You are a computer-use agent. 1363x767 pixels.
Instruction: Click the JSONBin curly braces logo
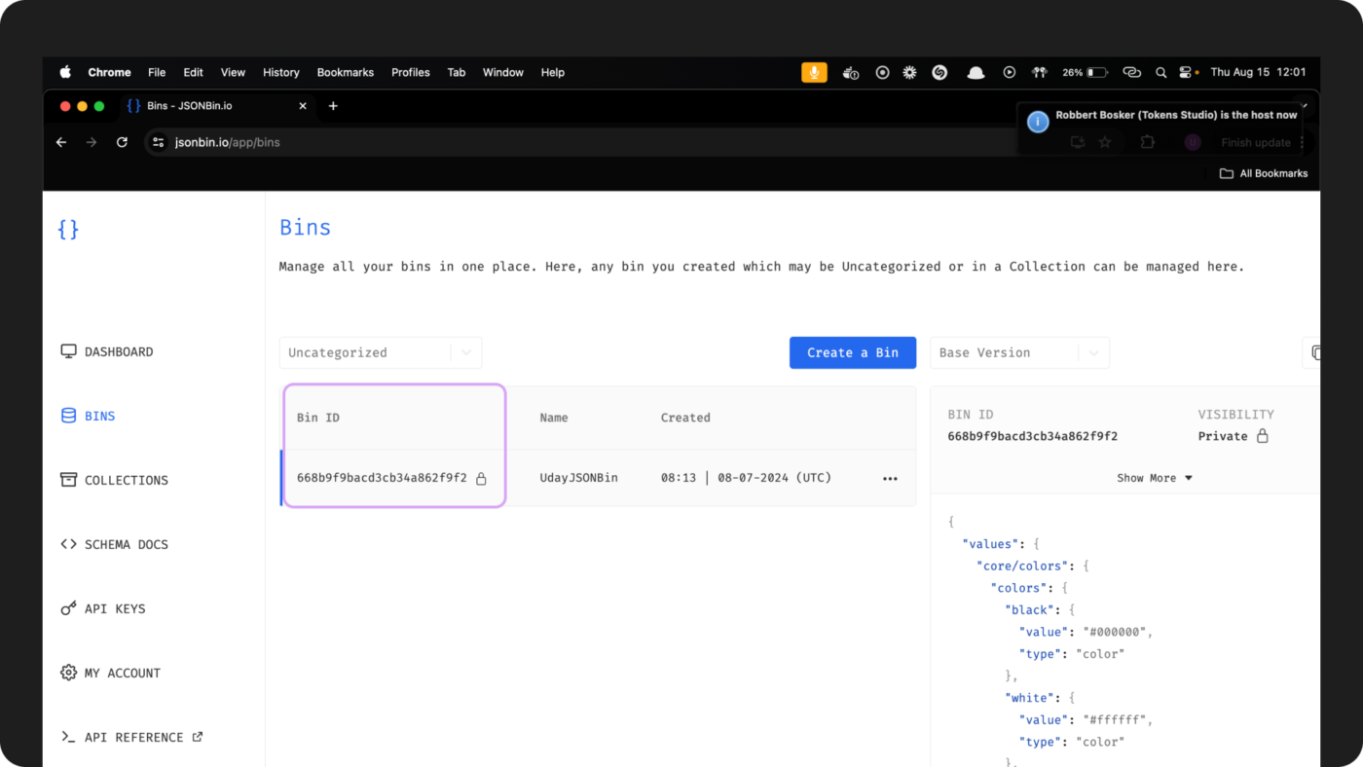click(x=68, y=230)
